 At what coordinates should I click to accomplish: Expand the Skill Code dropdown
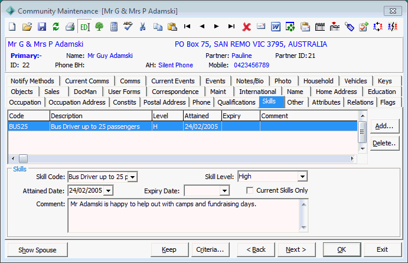pos(132,177)
